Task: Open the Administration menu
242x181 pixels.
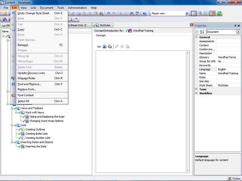Action: [77, 8]
